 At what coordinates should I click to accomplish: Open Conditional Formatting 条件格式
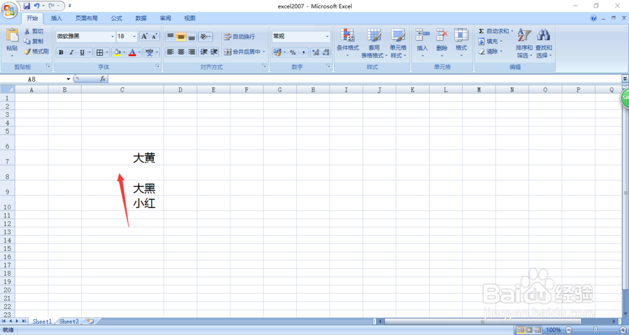pyautogui.click(x=348, y=43)
